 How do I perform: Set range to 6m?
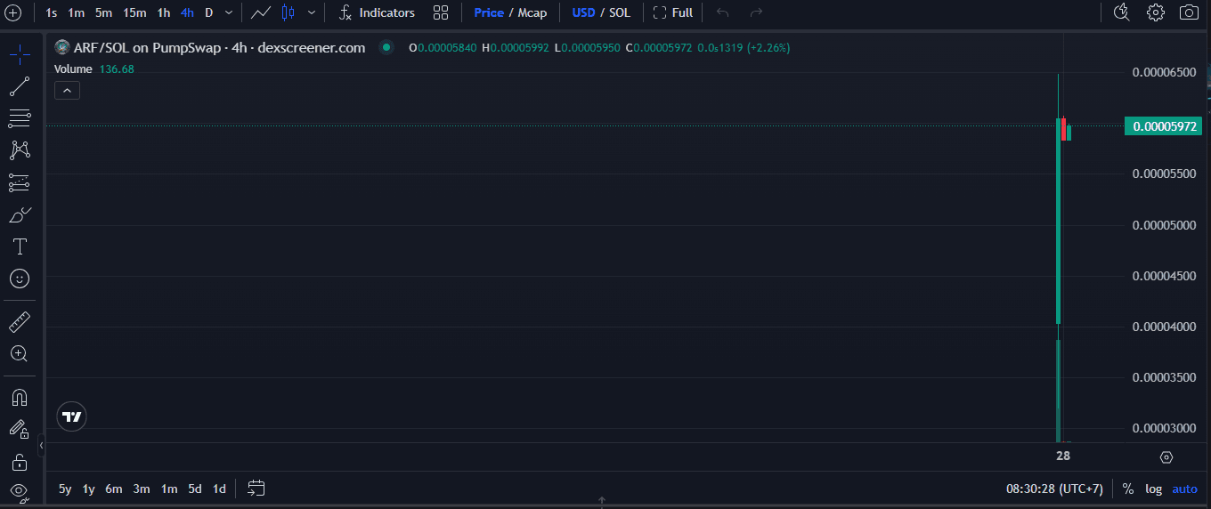[113, 489]
